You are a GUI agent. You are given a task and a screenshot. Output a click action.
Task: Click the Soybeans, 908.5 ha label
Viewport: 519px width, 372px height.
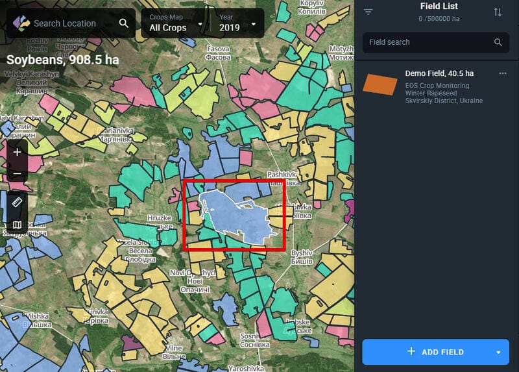pos(62,60)
